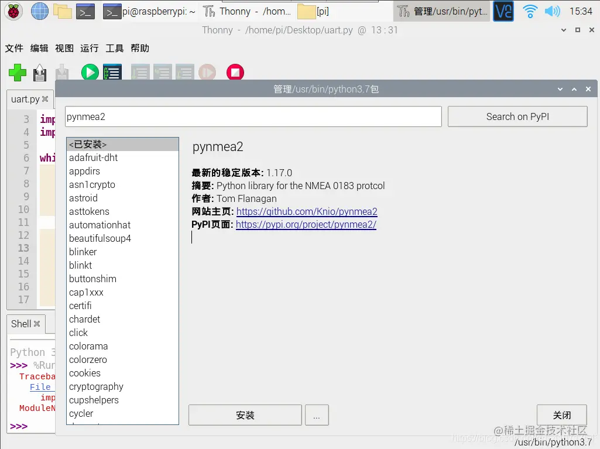Select certifi in the package list

pos(122,306)
